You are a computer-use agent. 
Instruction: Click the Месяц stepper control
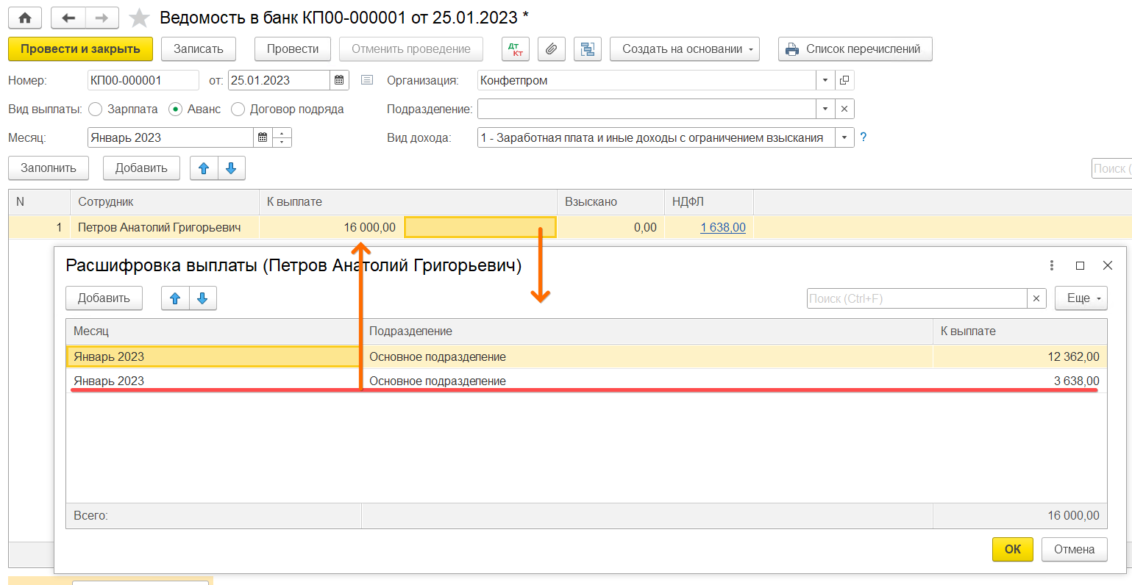pyautogui.click(x=282, y=137)
